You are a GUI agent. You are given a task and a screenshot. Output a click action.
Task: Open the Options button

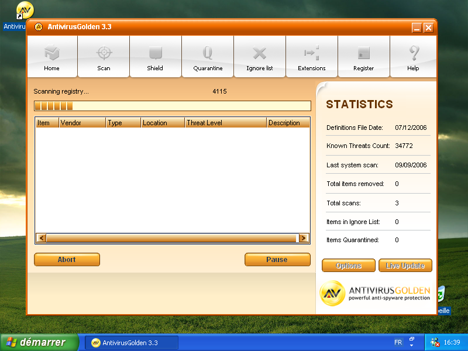[348, 266]
